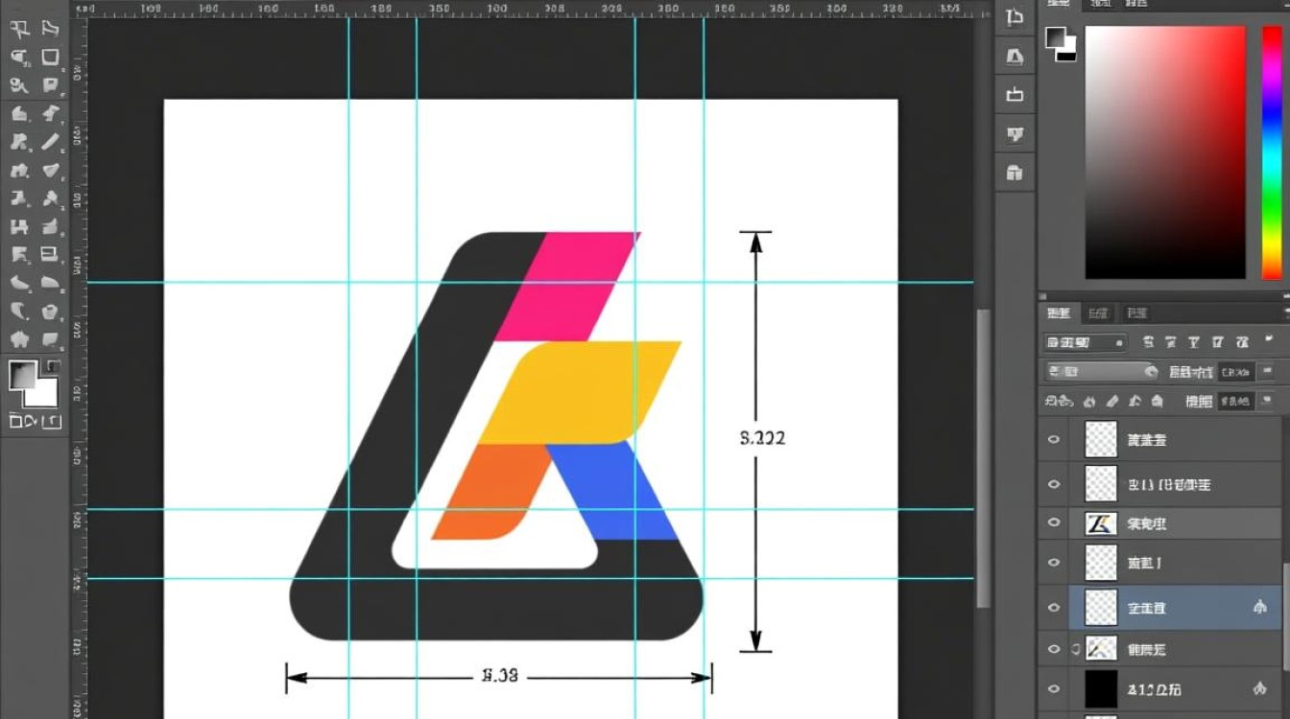Select the highlighted layer's thumbnail
This screenshot has height=719, width=1290.
(1101, 607)
